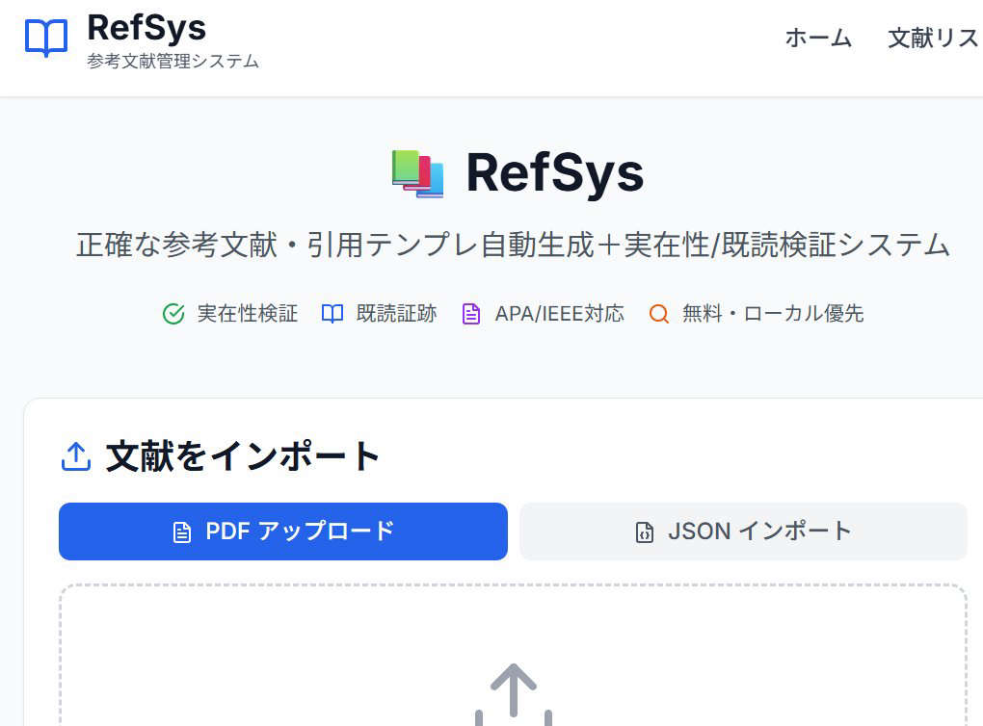Switch to the PDF アップロード tab
The height and width of the screenshot is (726, 983).
tap(282, 531)
